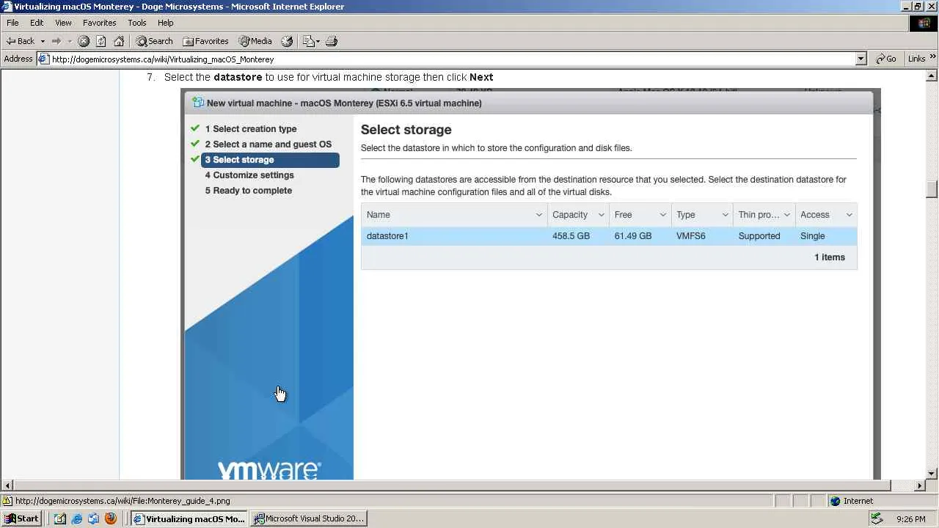939x528 pixels.
Task: Click the status bar File:Monterey_guide_4.png URL text
Action: coord(123,501)
